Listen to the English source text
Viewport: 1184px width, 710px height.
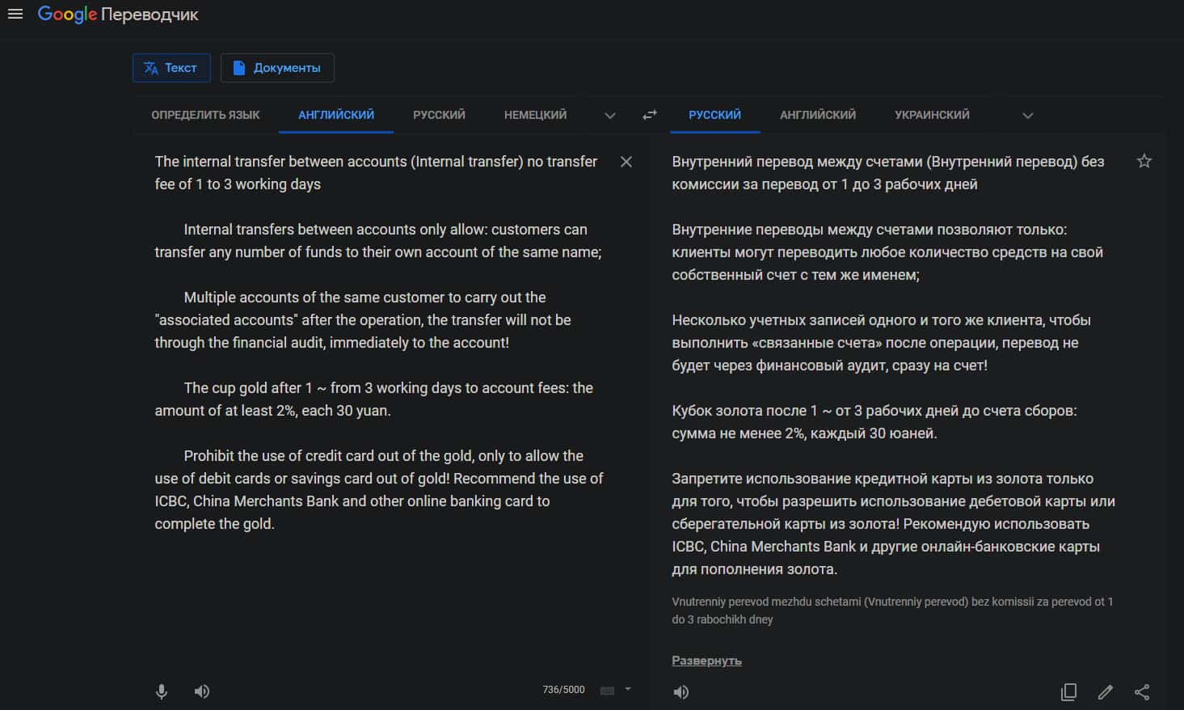(x=202, y=691)
